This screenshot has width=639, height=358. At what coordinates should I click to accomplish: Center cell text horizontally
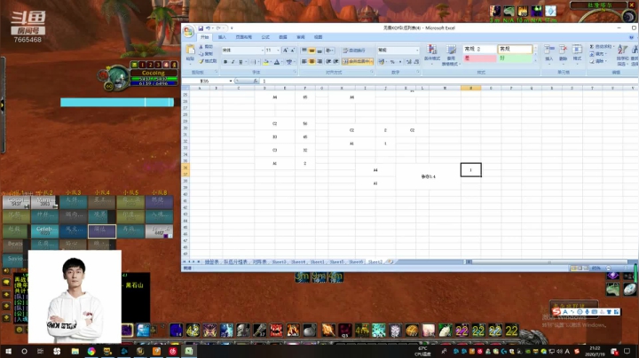pyautogui.click(x=312, y=61)
